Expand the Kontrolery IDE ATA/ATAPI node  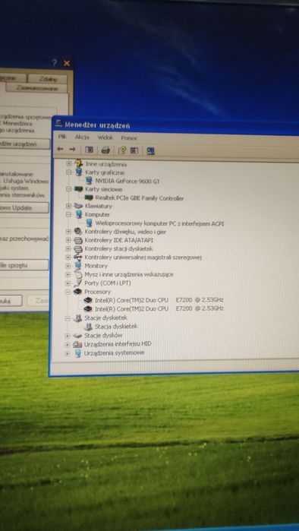pos(68,240)
